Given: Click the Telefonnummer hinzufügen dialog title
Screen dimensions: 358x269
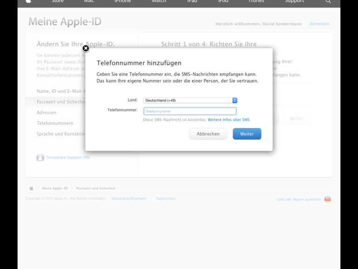Looking at the screenshot, I should click(139, 63).
